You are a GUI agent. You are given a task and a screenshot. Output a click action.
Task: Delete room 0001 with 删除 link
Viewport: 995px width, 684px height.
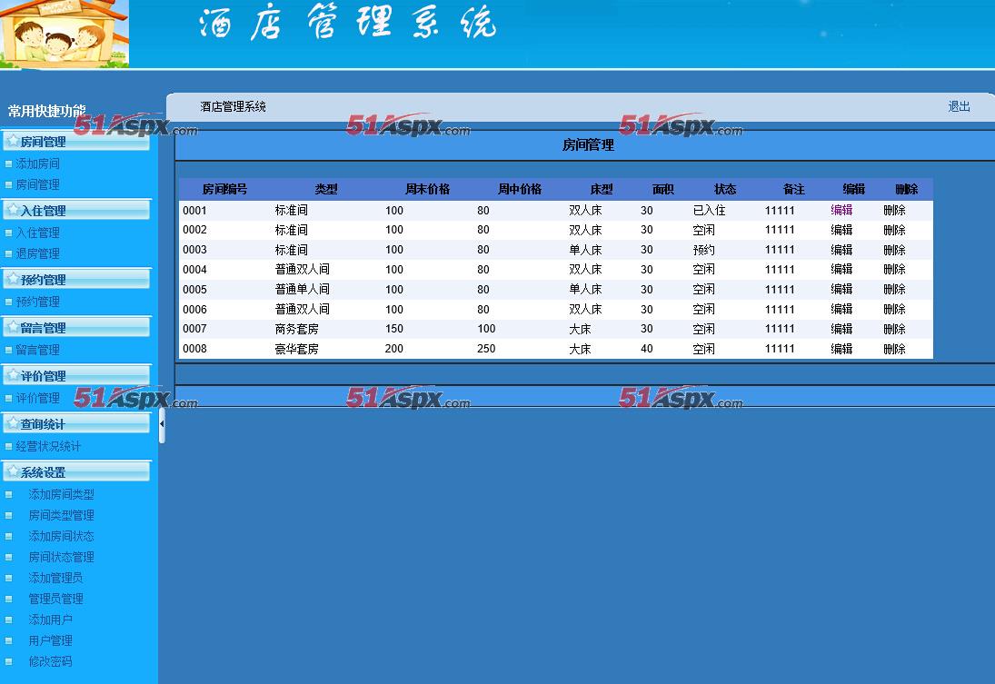click(x=894, y=210)
